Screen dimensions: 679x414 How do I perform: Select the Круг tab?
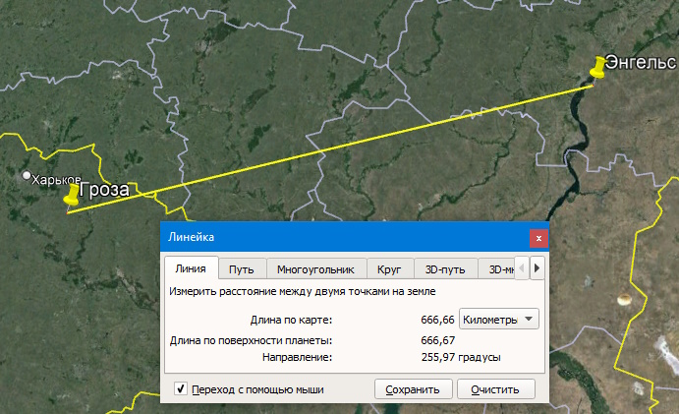tap(389, 269)
